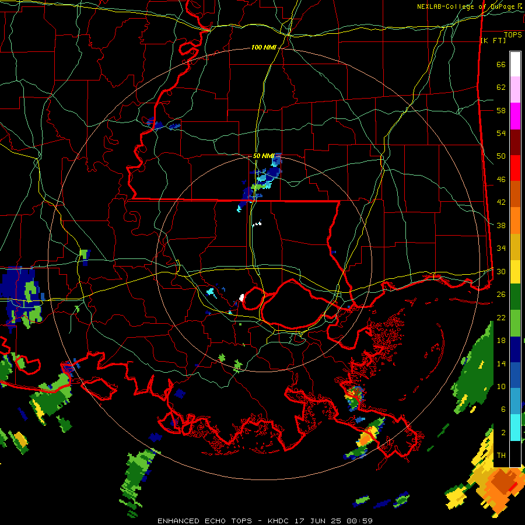
Task: Click the "42" legend value
Action: (x=501, y=202)
